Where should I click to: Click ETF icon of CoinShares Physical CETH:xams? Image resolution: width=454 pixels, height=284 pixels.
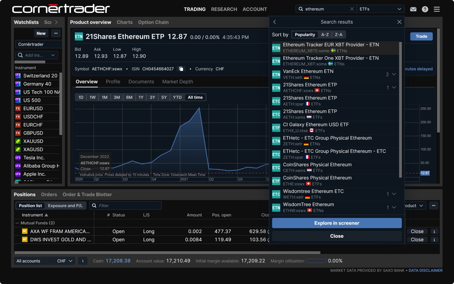(276, 167)
